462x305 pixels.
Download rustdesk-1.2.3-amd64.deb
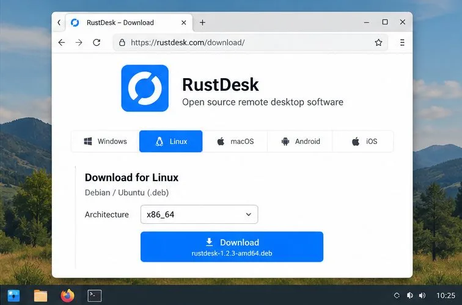click(x=232, y=247)
